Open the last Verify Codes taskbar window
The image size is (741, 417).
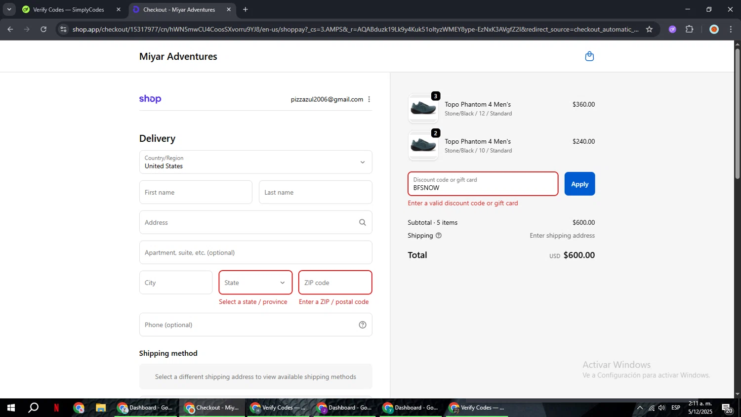(477, 408)
